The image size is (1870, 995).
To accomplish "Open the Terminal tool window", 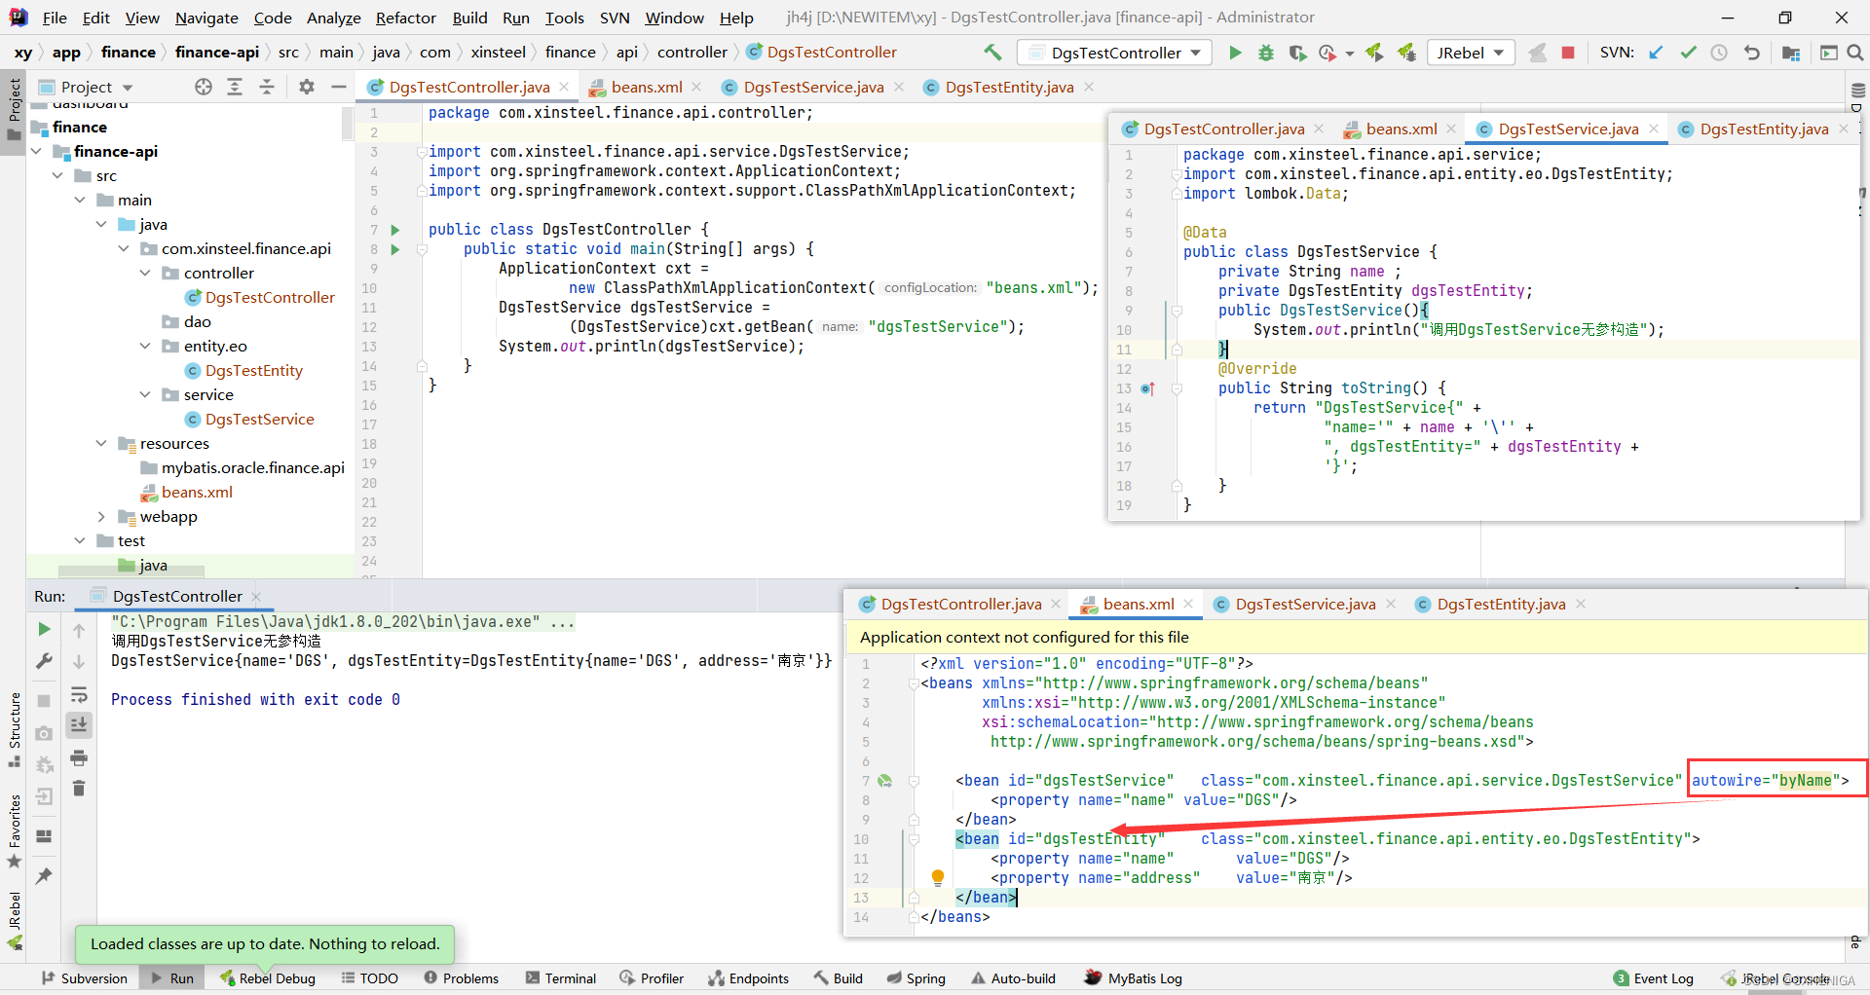I will point(560,978).
